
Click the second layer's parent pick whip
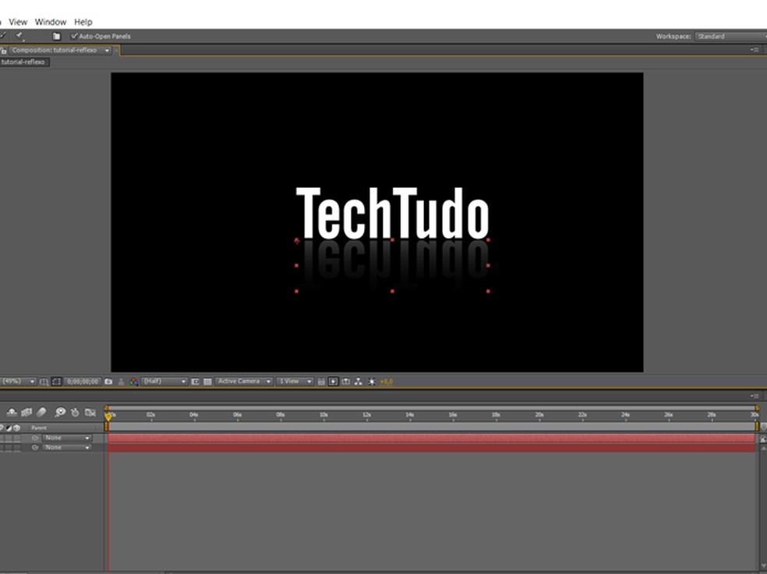coord(35,448)
